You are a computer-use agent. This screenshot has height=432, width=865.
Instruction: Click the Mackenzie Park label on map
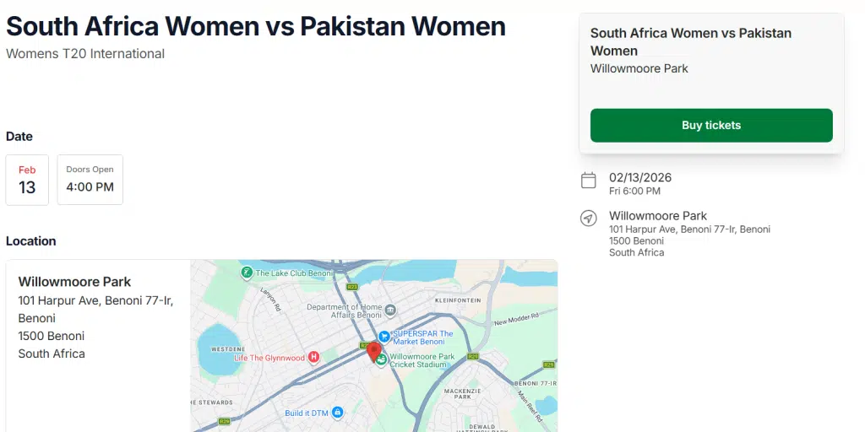point(462,394)
